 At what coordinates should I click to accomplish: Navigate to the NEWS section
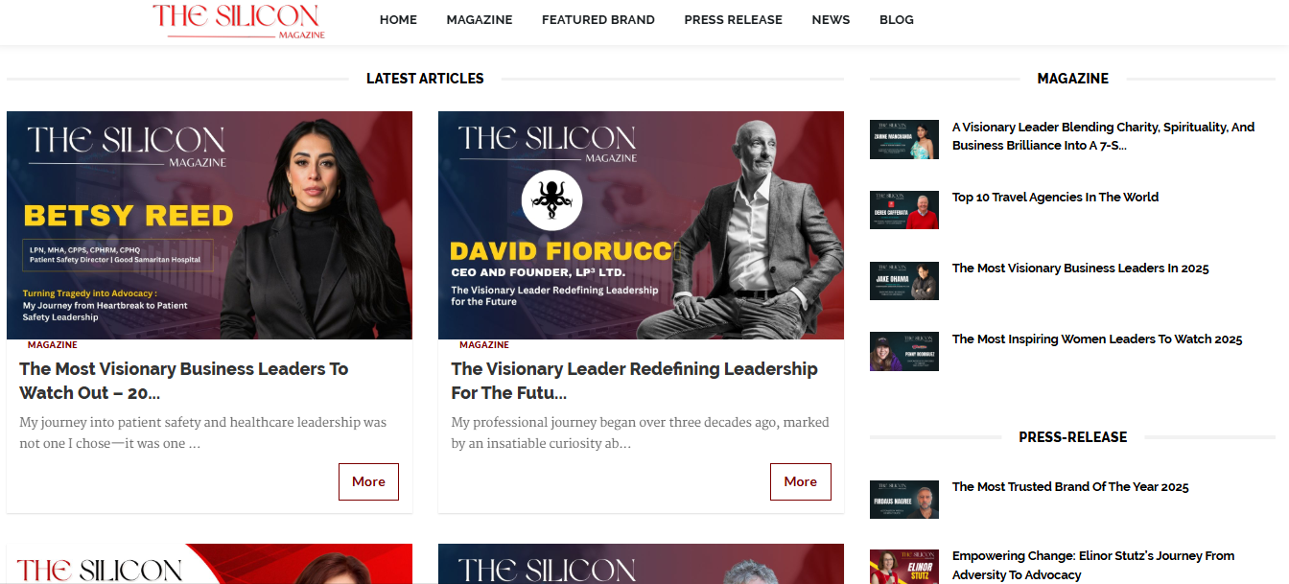coord(831,19)
